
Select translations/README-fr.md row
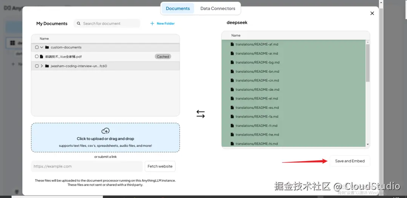point(294,125)
